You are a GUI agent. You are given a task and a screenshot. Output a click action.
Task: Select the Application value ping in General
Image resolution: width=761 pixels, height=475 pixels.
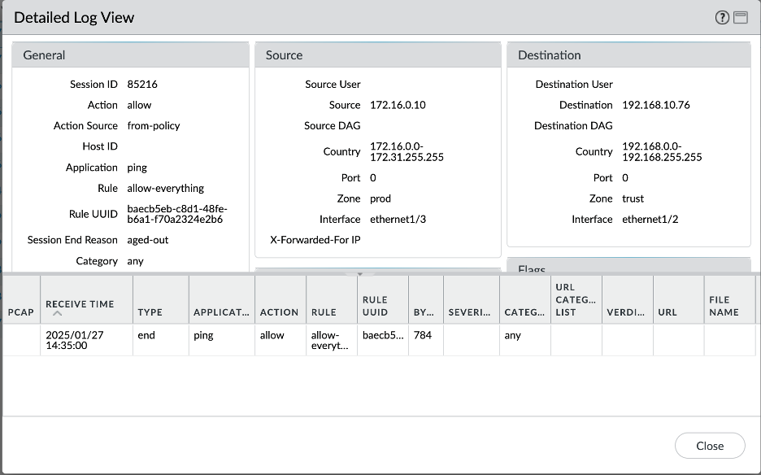coord(137,168)
